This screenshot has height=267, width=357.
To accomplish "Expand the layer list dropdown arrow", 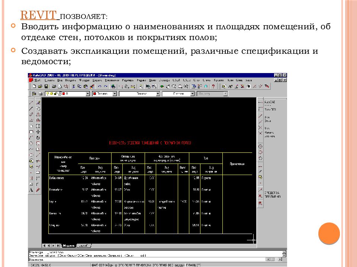I will point(88,93).
